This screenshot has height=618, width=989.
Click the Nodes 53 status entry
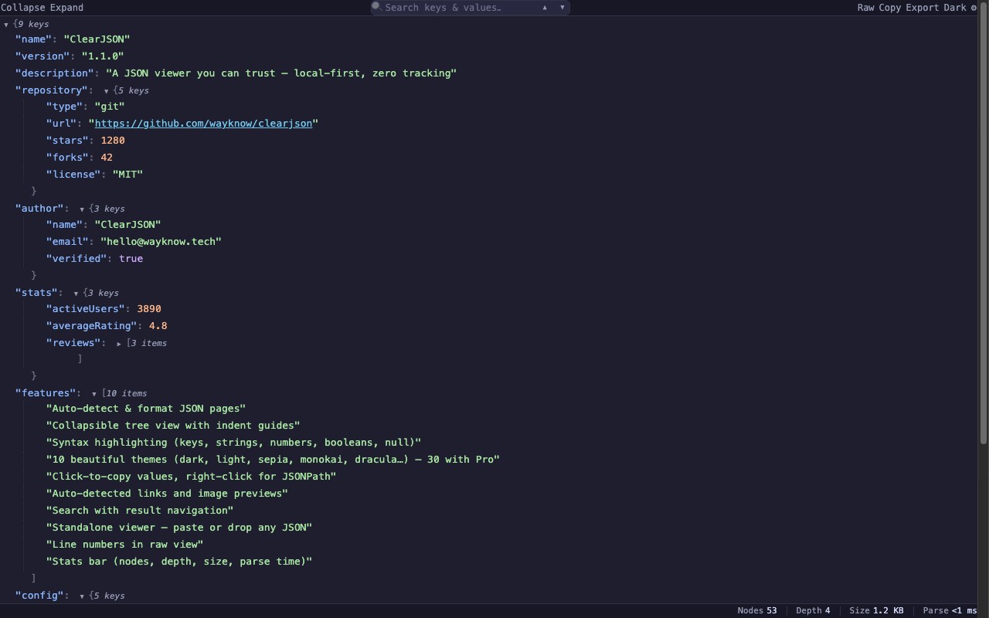(x=757, y=611)
